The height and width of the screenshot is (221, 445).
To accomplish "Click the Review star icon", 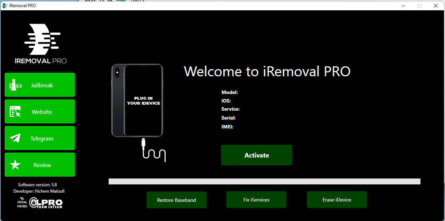I will 15,164.
